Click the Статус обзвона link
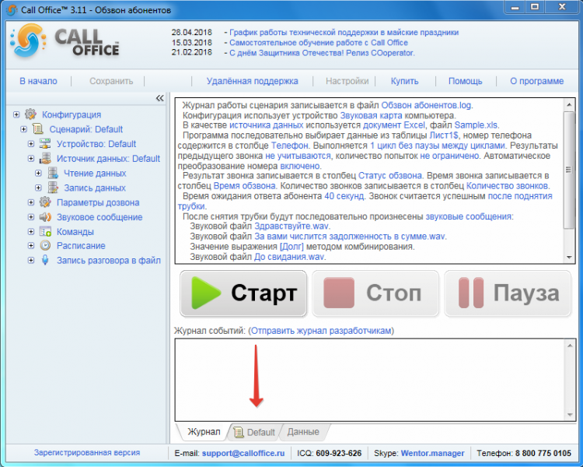Viewport: 583px width, 467px height. click(x=390, y=175)
